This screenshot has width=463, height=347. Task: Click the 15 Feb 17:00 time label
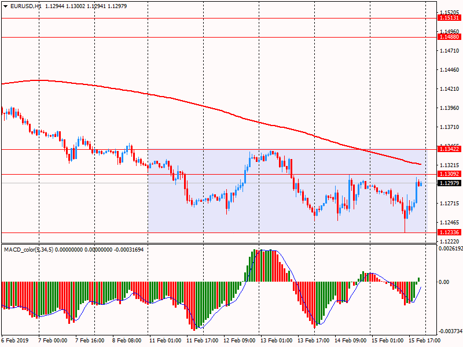pos(425,340)
